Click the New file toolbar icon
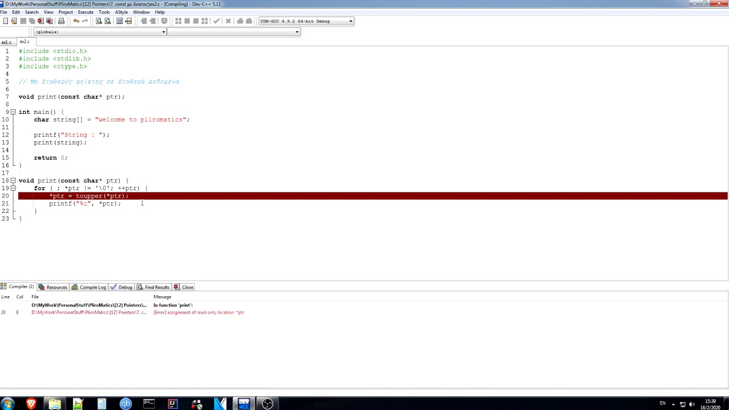Screen dimensions: 729x410 pyautogui.click(x=5, y=21)
